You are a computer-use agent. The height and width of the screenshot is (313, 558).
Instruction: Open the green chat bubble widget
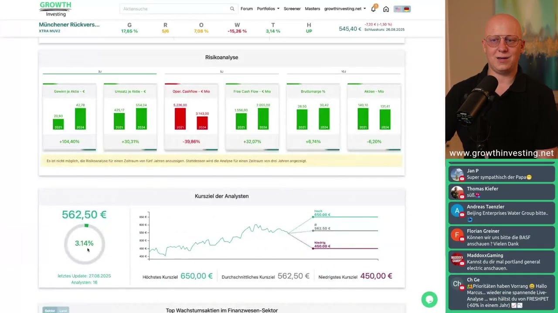429,300
